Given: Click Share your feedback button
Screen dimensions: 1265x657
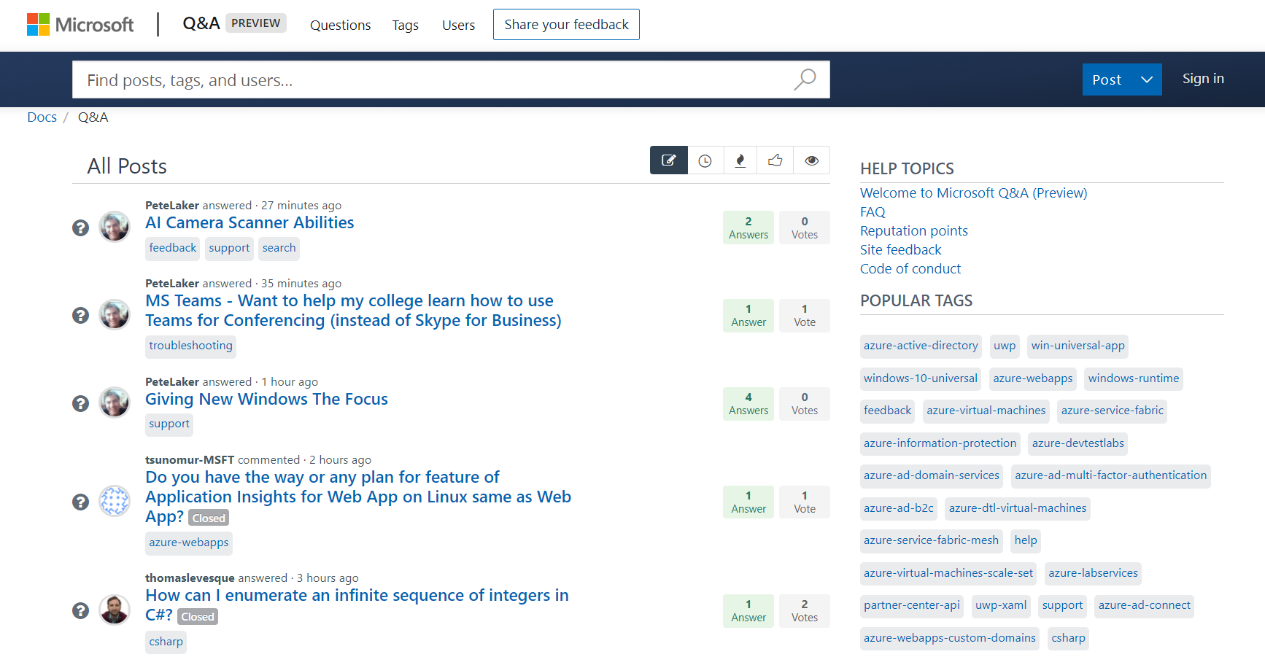Looking at the screenshot, I should (x=566, y=25).
